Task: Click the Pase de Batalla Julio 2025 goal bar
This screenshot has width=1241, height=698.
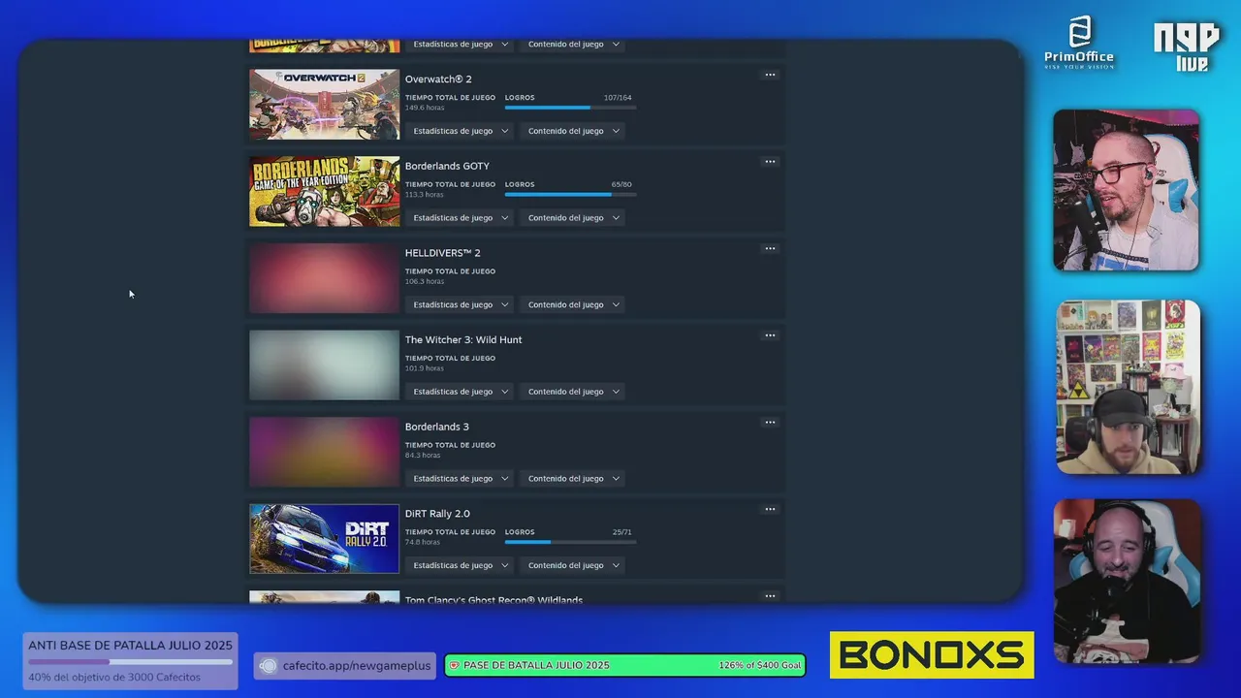Action: tap(625, 665)
